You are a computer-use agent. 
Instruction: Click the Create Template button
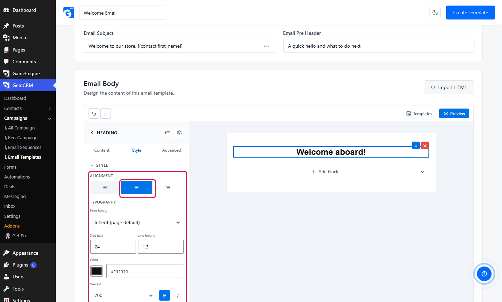471,13
